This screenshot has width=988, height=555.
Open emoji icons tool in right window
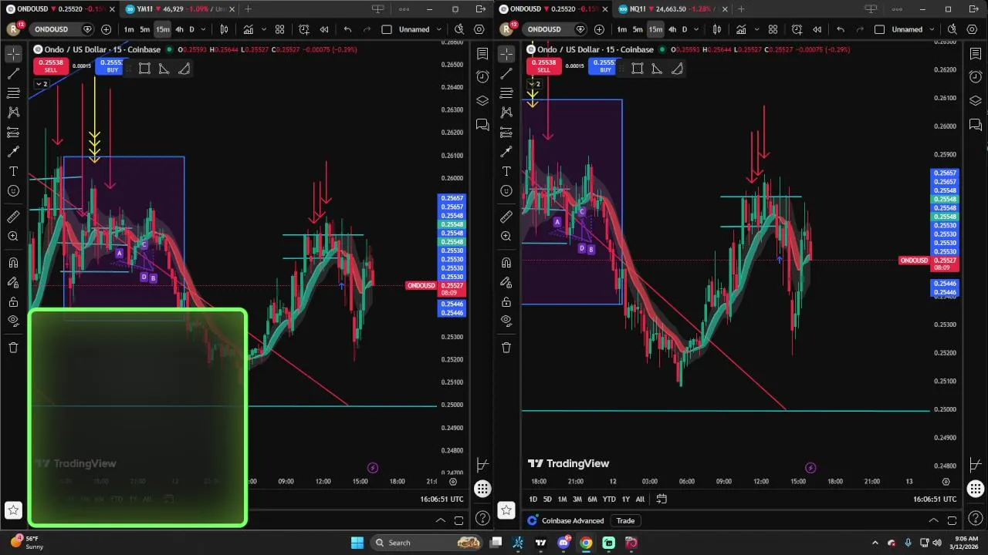(x=506, y=191)
